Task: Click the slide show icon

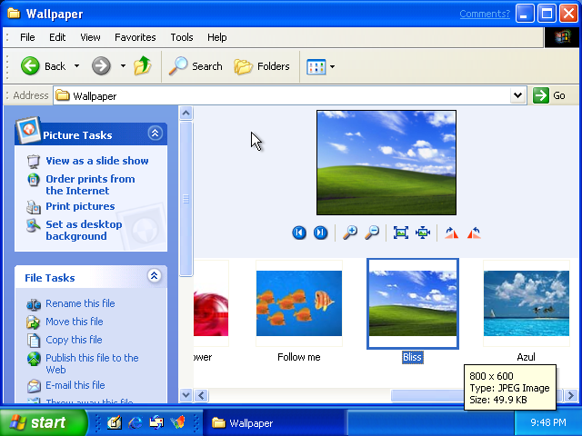Action: tap(34, 162)
